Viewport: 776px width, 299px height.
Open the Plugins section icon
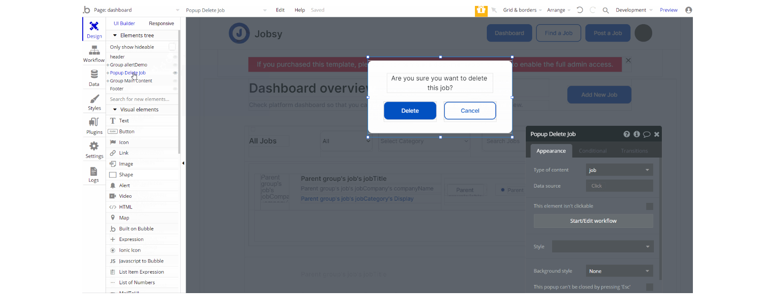coord(94,122)
